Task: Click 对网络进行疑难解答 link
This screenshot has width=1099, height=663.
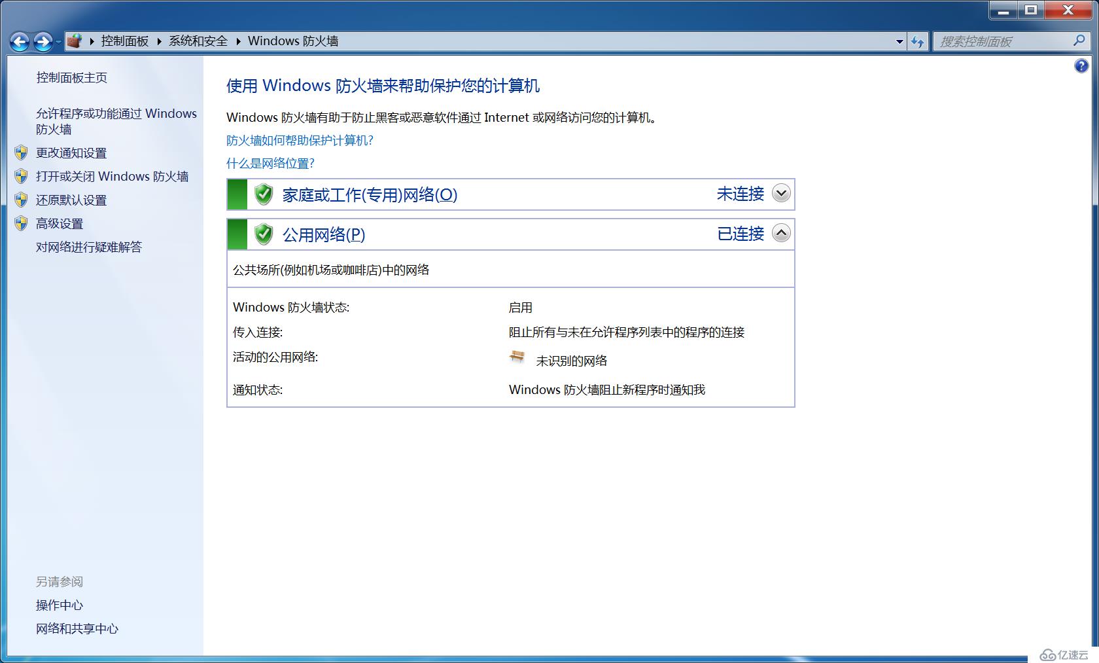Action: (89, 247)
